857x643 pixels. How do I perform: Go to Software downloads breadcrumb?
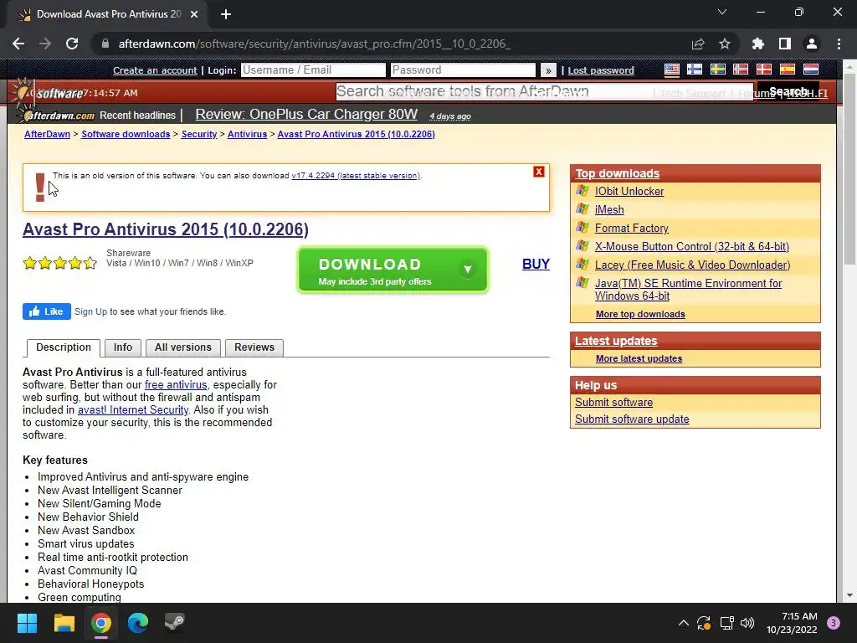[x=126, y=135]
